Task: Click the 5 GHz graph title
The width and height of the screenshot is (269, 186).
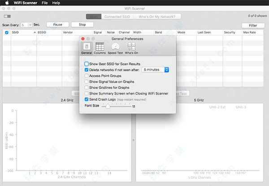Action: [199, 100]
